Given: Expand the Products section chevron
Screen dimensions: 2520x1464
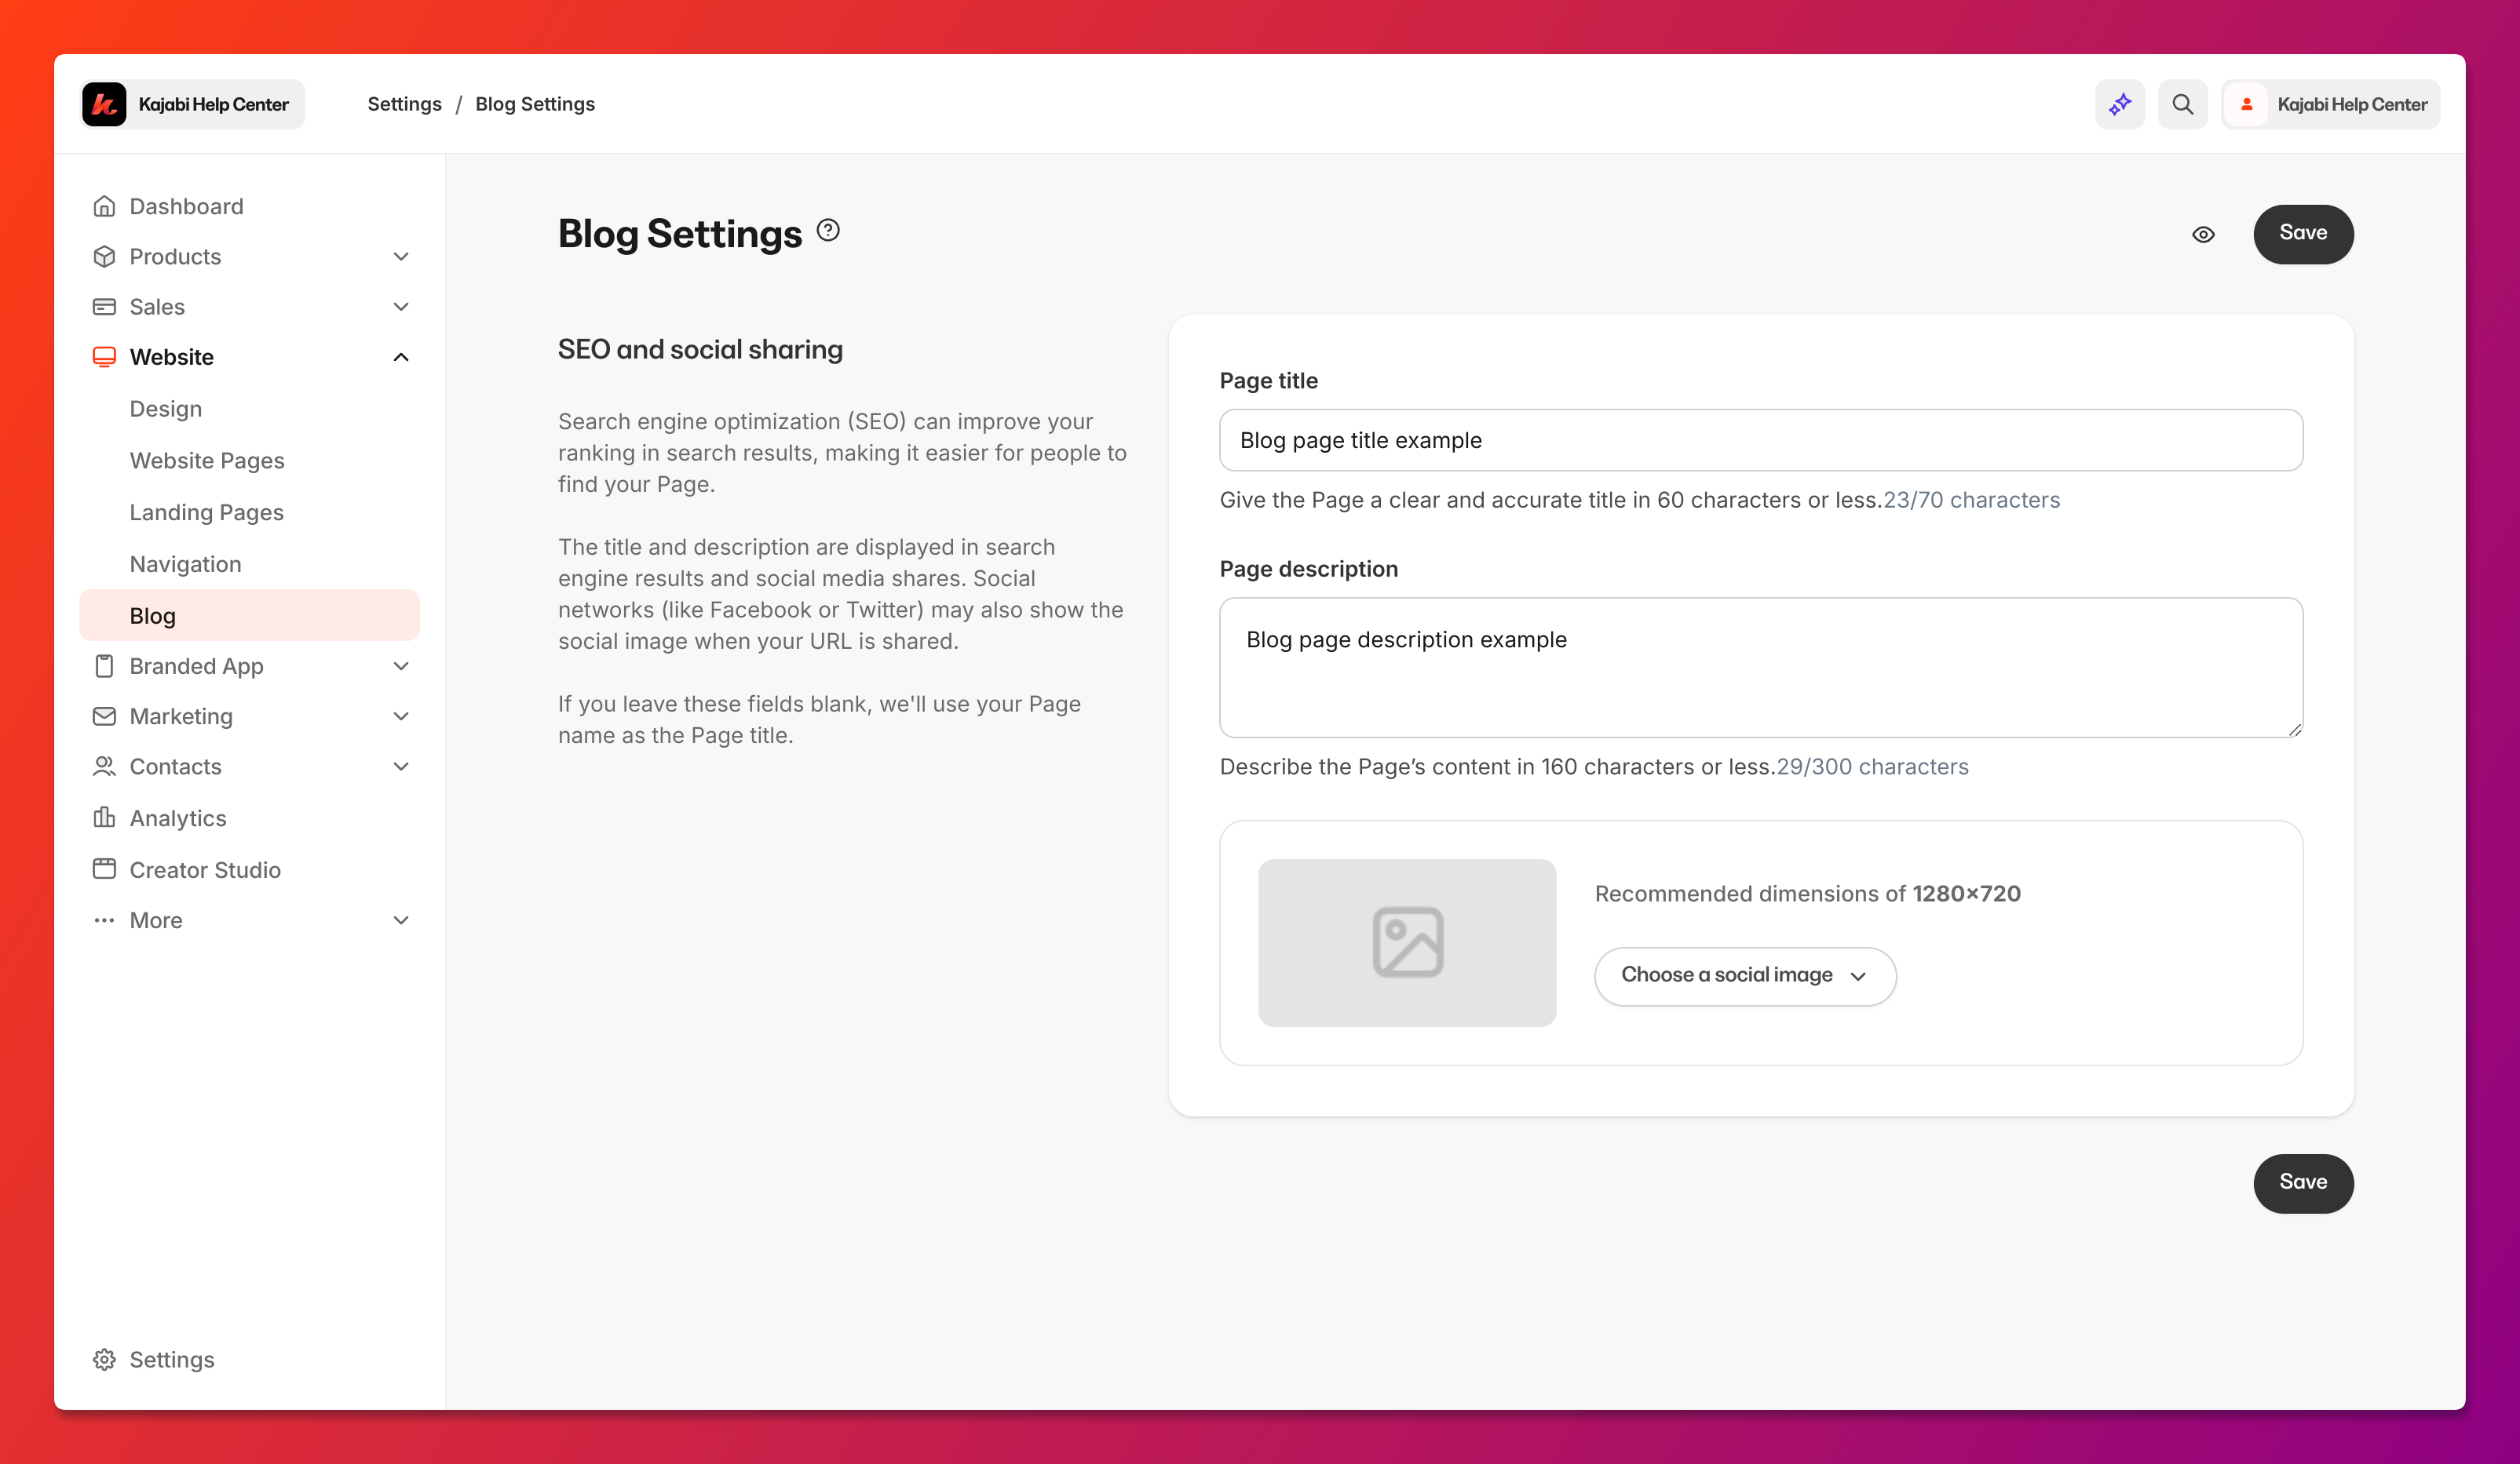Looking at the screenshot, I should (401, 257).
